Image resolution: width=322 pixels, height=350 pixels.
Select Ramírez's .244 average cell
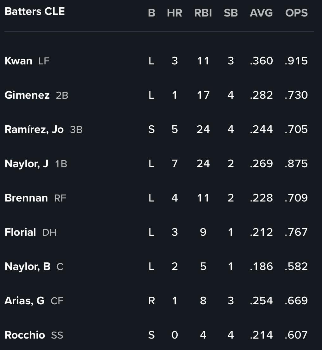tap(261, 129)
